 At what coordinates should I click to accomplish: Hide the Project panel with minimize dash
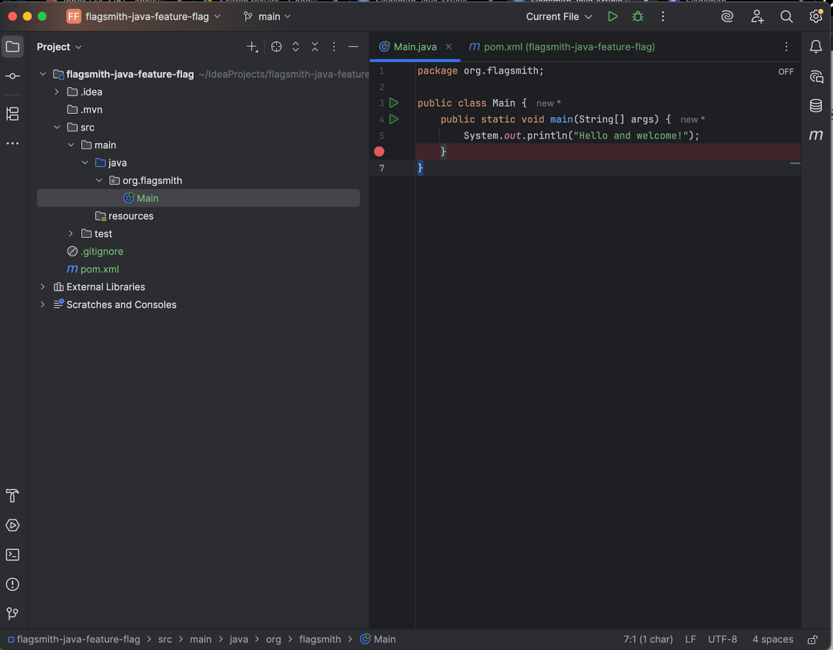tap(353, 47)
